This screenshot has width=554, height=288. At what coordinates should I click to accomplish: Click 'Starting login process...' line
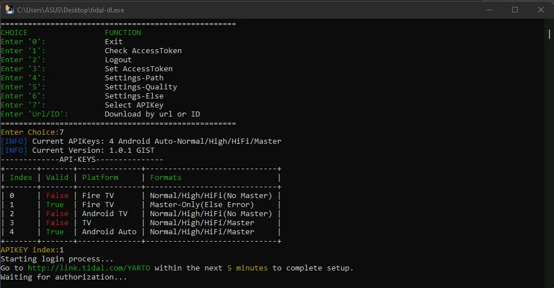point(57,259)
